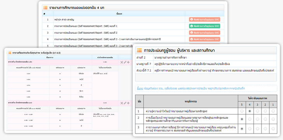Click the underlined ชี้แจง link in notice
This screenshot has width=283, height=140.
click(140, 88)
